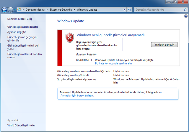Image resolution: width=189 pixels, height=132 pixels.
Task: Click Hiçbir zaman next to en son denetlendiği tarih
Action: pyautogui.click(x=121, y=71)
